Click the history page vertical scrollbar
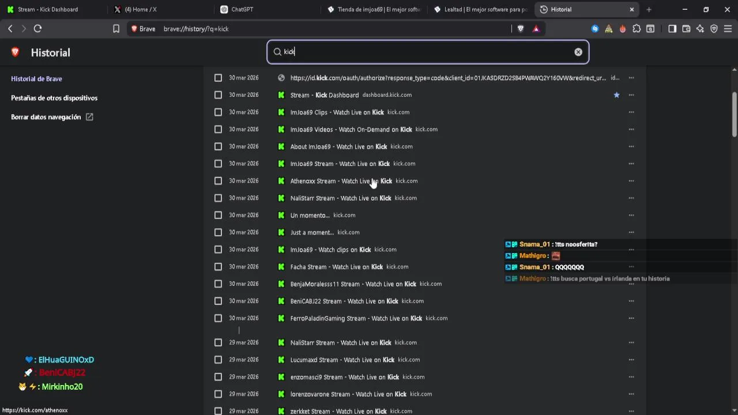Viewport: 738px width, 415px height. (734, 115)
